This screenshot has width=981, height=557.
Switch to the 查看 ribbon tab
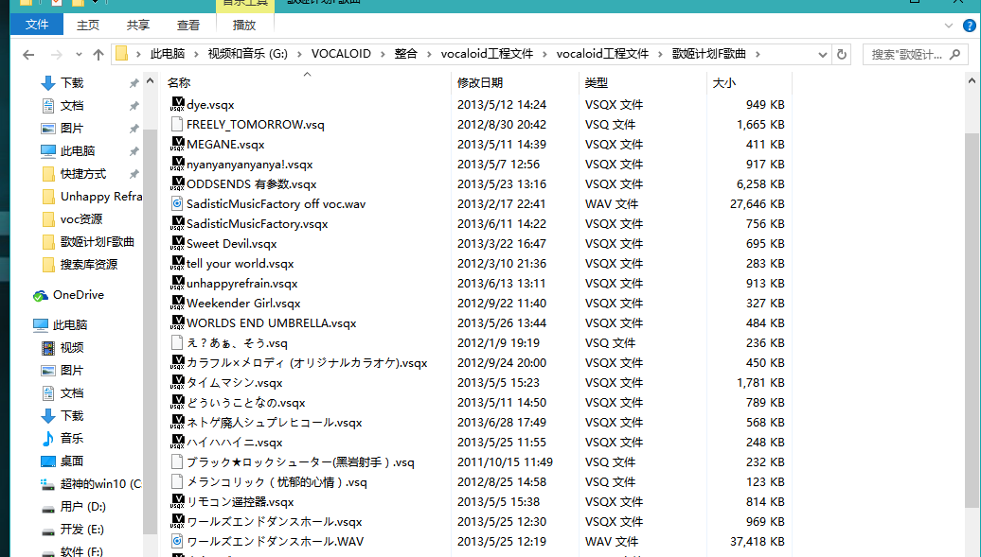coord(188,25)
